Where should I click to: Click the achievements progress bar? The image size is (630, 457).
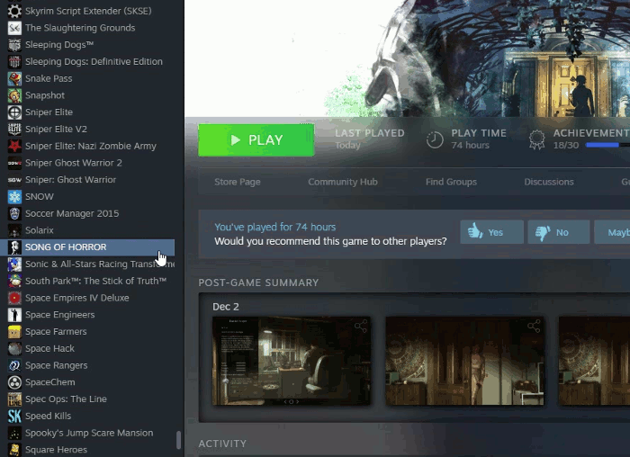(607, 145)
